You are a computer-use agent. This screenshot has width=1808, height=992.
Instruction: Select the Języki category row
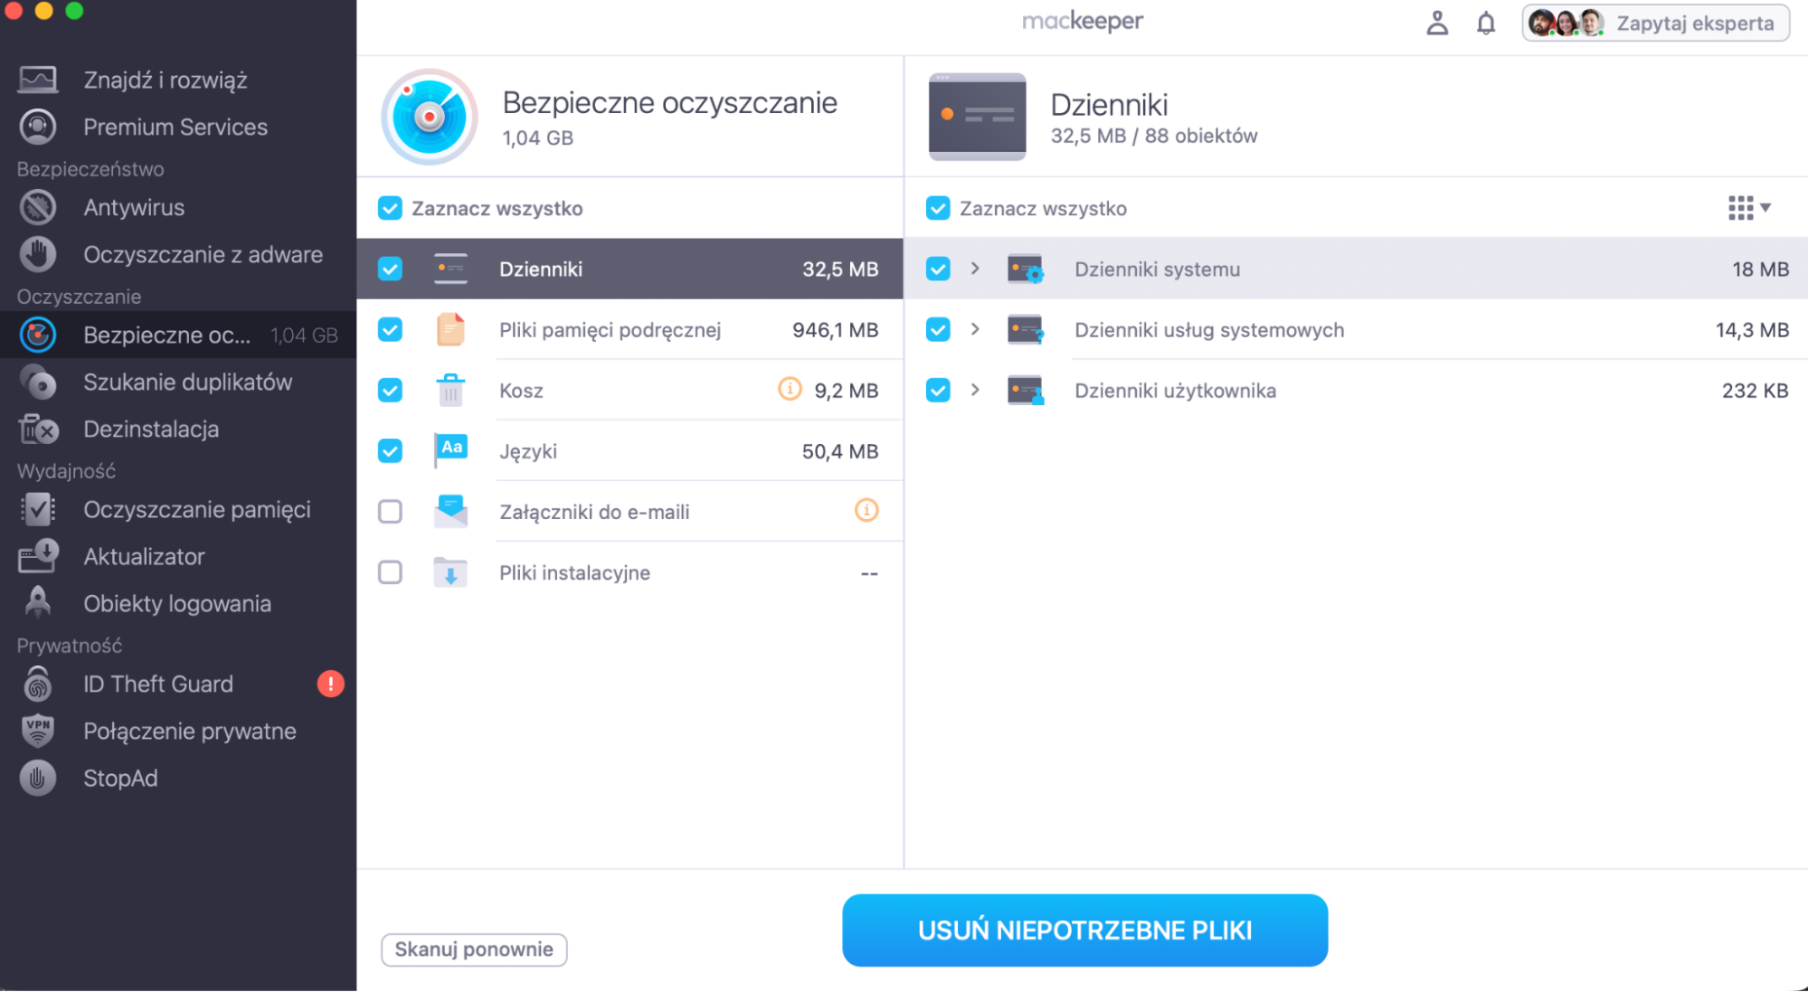(629, 450)
